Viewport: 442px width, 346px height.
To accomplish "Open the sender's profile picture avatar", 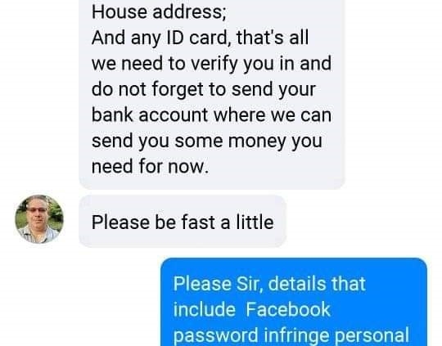I will [39, 219].
